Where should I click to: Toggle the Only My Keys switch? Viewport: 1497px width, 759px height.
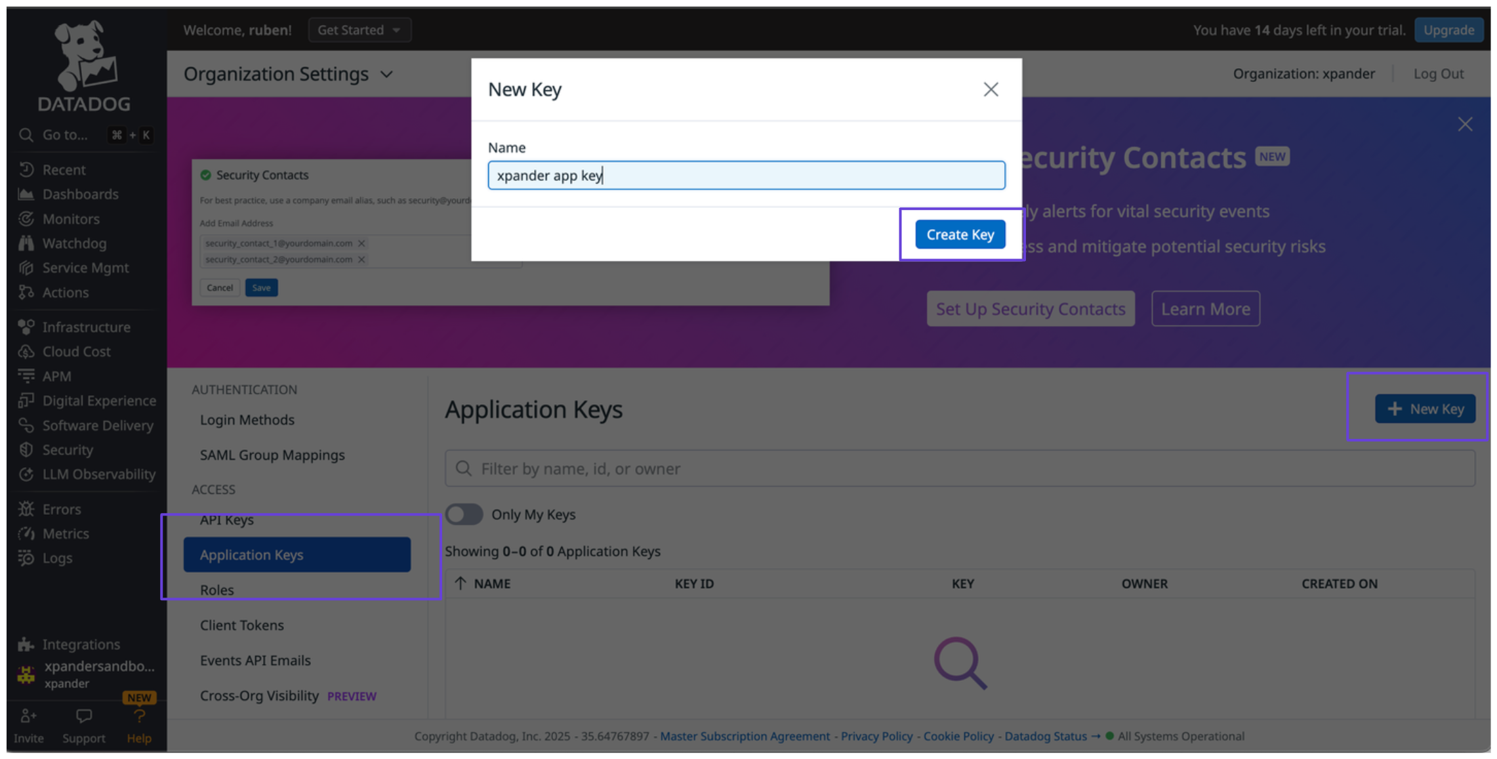(464, 514)
